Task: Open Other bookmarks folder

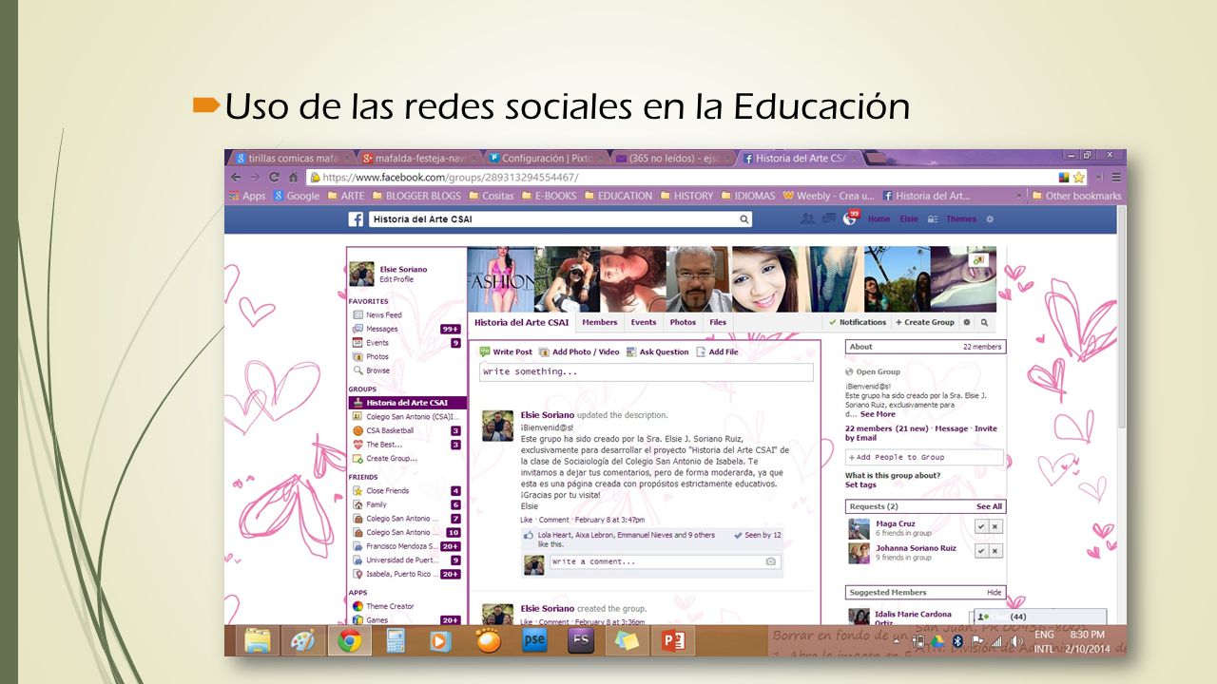Action: tap(1076, 196)
